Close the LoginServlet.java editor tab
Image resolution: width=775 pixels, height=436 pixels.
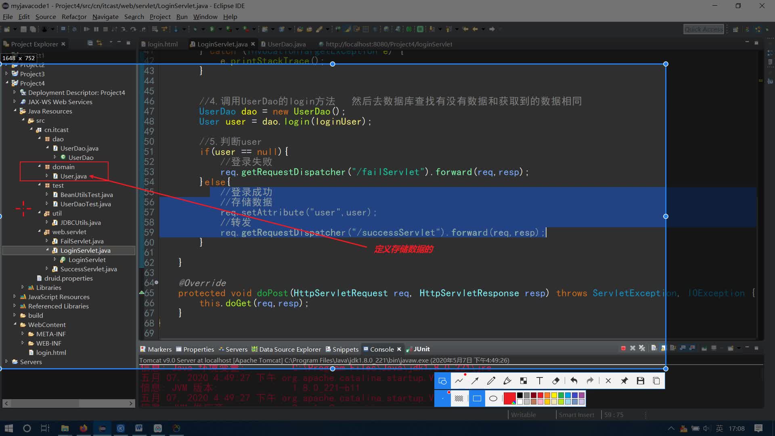coord(253,44)
